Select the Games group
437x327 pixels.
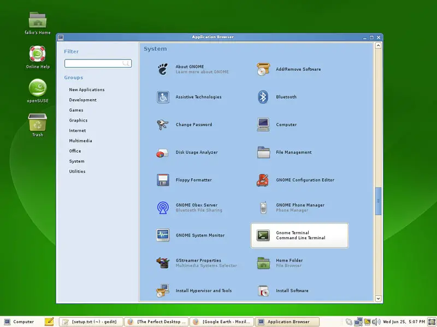[x=76, y=110]
